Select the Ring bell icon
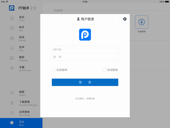 pyautogui.click(x=12, y=48)
